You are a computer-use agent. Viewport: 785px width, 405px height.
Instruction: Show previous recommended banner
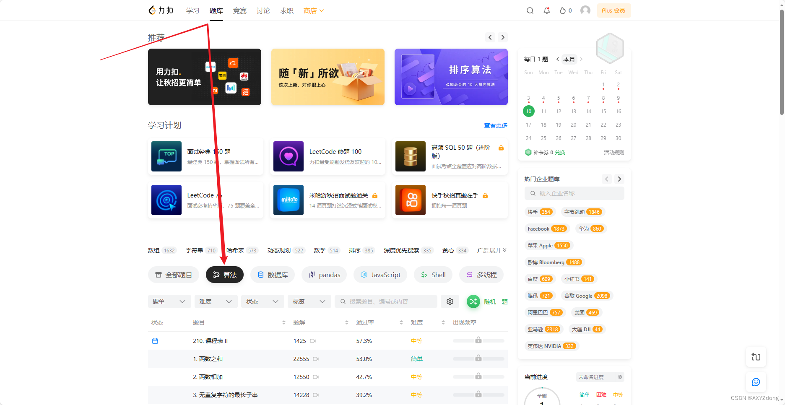(x=490, y=37)
